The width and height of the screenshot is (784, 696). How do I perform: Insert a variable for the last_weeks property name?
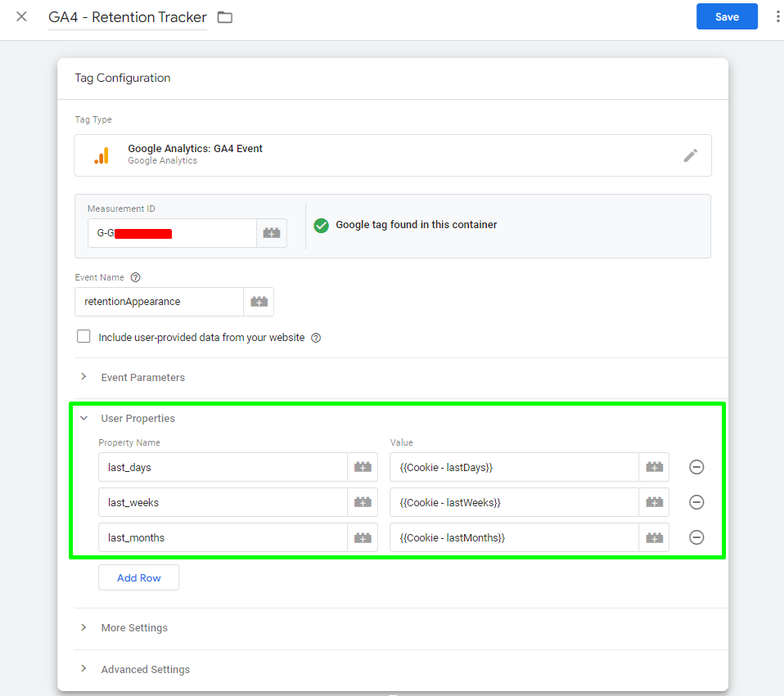click(363, 502)
